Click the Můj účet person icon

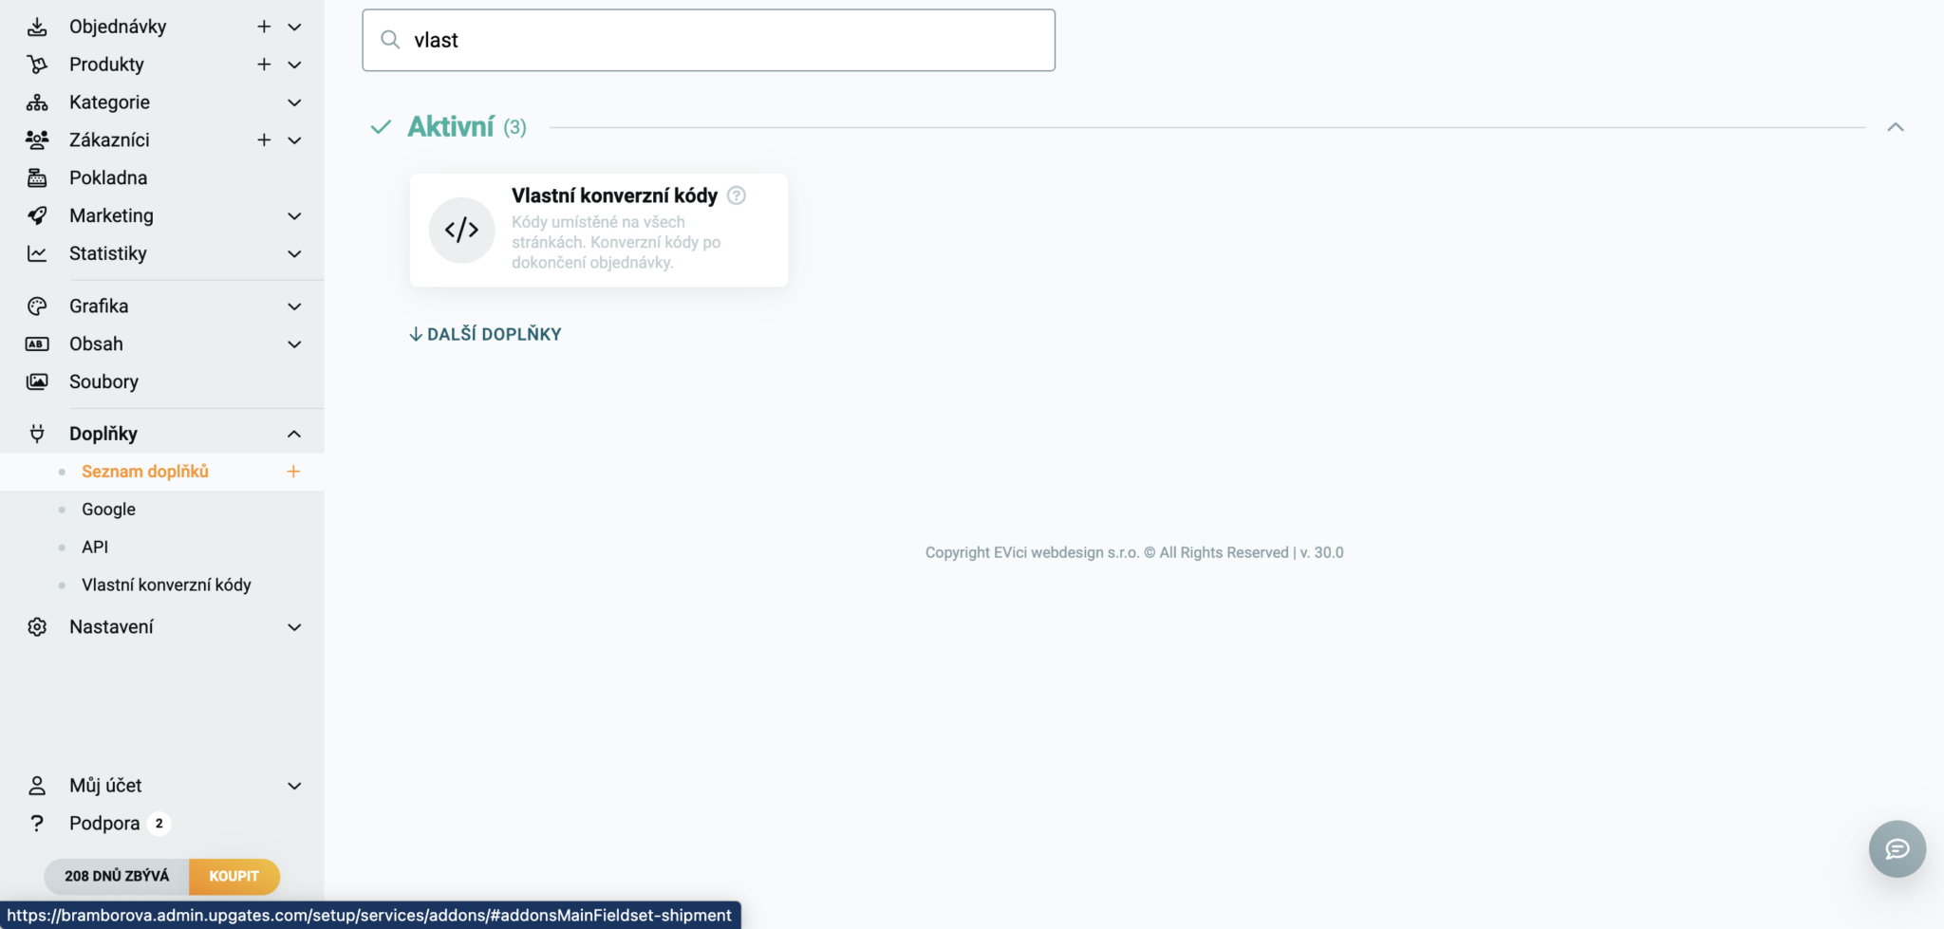click(x=37, y=786)
